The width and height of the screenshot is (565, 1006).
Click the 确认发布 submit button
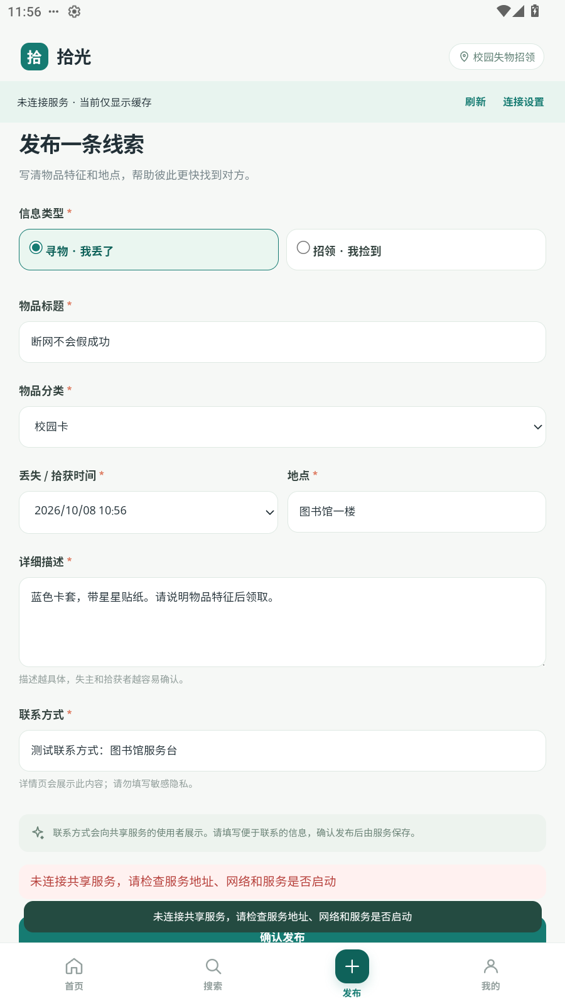[x=282, y=937]
